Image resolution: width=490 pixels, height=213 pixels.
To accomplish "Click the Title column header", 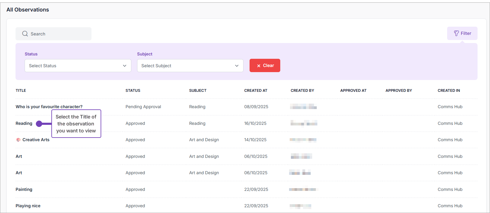I will point(21,91).
